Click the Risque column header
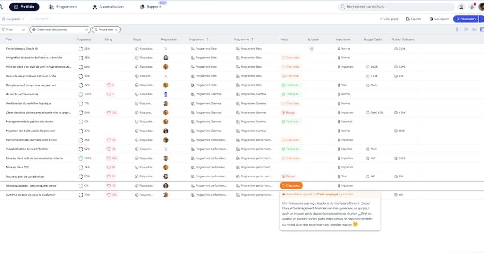The height and width of the screenshot is (253, 484). point(137,39)
